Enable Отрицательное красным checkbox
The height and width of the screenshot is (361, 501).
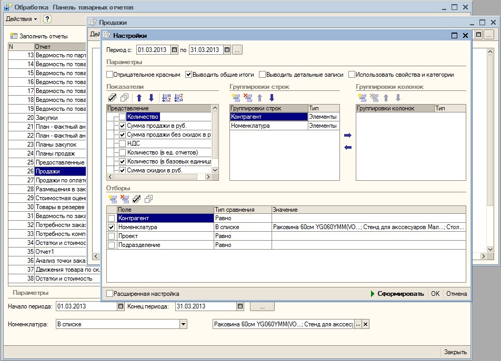110,75
